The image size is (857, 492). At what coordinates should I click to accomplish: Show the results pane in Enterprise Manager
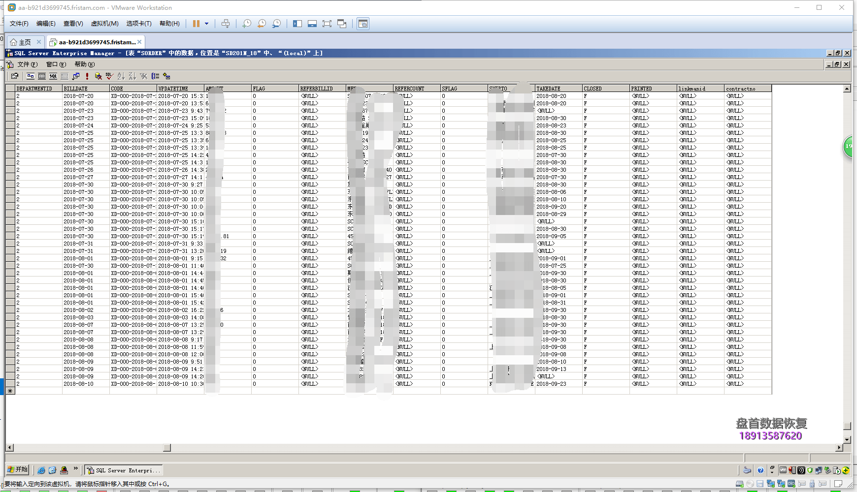coord(65,76)
